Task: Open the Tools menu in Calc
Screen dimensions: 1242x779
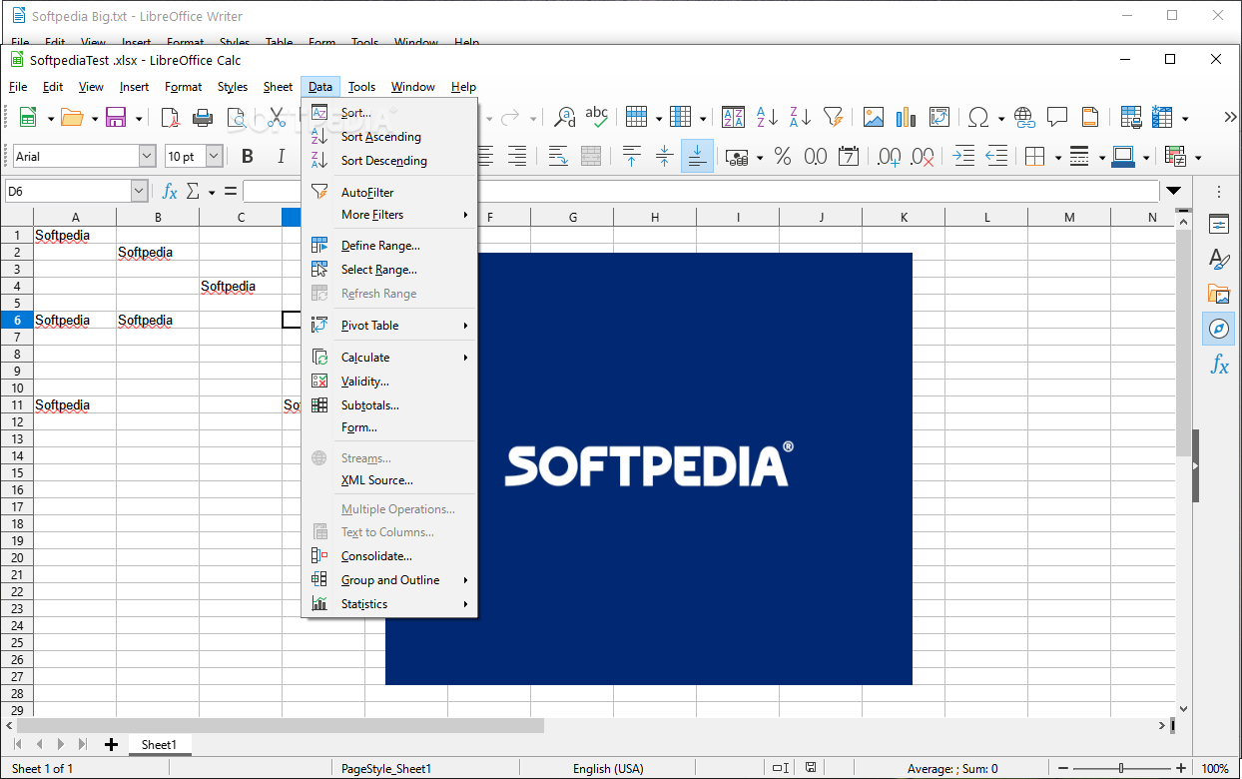Action: click(x=361, y=87)
